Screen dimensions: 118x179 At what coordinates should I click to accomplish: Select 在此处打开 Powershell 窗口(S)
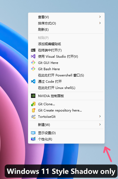(66, 75)
